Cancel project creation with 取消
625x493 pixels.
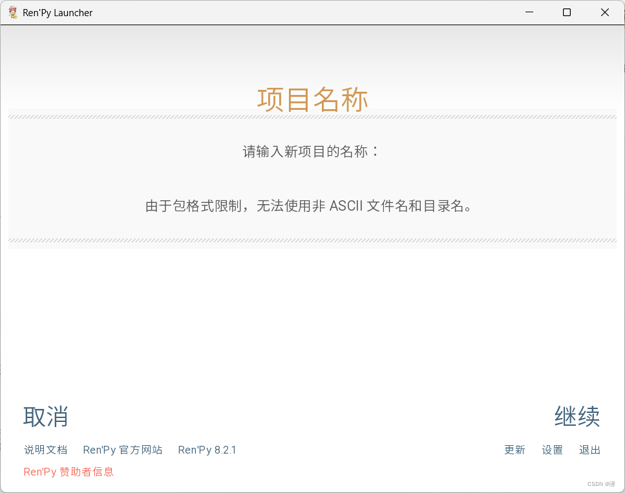point(45,417)
